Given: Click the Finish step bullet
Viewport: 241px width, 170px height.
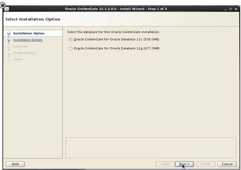Looking at the screenshot, I should tap(8, 59).
